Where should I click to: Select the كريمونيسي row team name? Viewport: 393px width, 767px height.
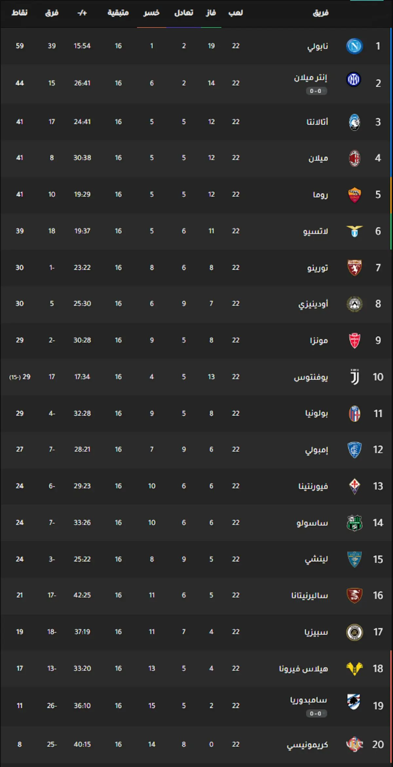[x=308, y=745]
